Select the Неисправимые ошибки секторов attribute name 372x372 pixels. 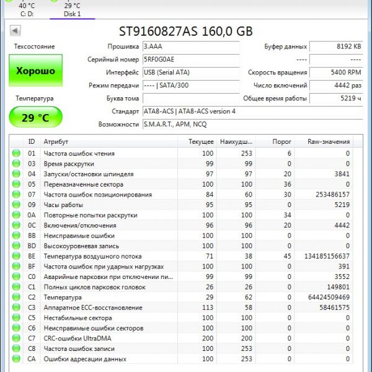click(x=94, y=329)
